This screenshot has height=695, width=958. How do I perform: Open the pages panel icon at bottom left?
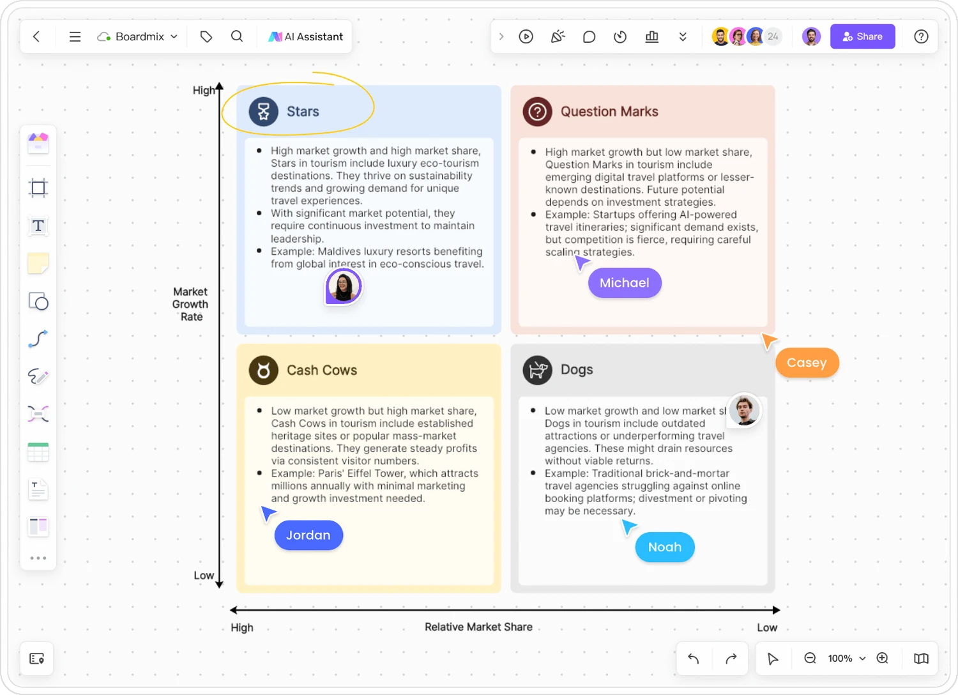[x=37, y=659]
